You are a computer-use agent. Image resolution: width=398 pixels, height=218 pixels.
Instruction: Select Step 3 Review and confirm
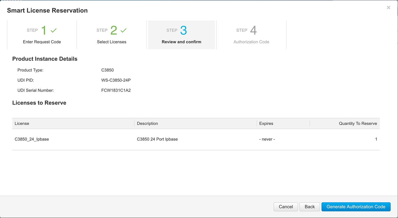point(181,35)
